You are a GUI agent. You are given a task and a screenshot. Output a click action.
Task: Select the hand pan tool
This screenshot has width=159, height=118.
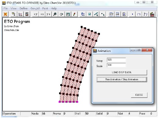pyautogui.click(x=68, y=14)
